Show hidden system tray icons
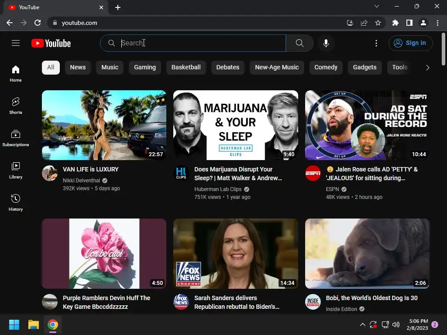This screenshot has width=447, height=335. click(363, 325)
